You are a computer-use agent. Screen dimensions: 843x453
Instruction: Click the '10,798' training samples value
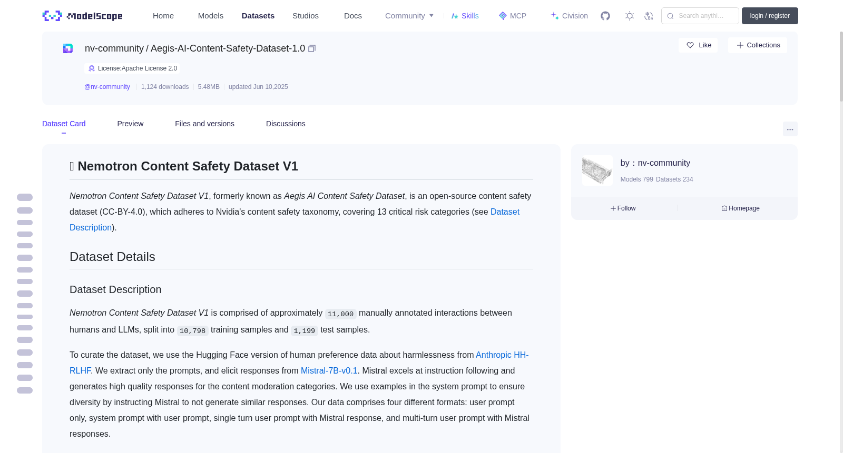192,331
